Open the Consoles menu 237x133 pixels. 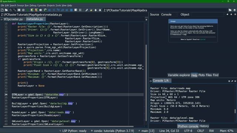pyautogui.click(x=41, y=6)
